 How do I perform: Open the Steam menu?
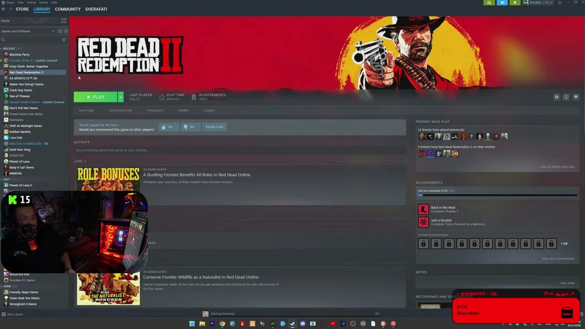(x=9, y=3)
